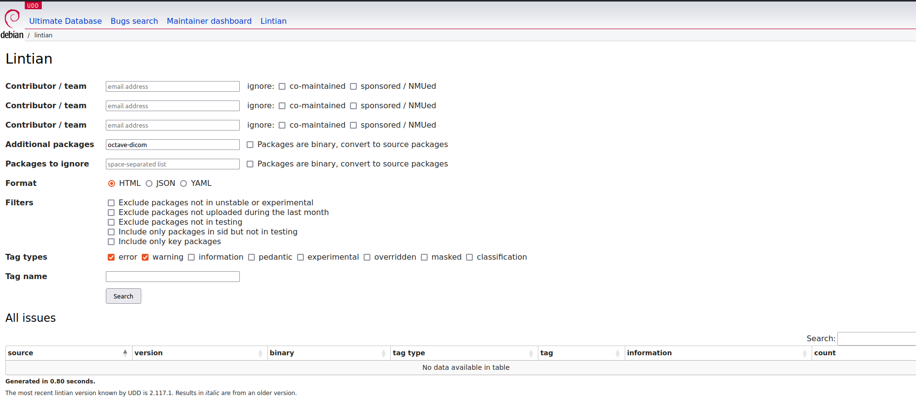Check the masked tag type

[x=424, y=257]
